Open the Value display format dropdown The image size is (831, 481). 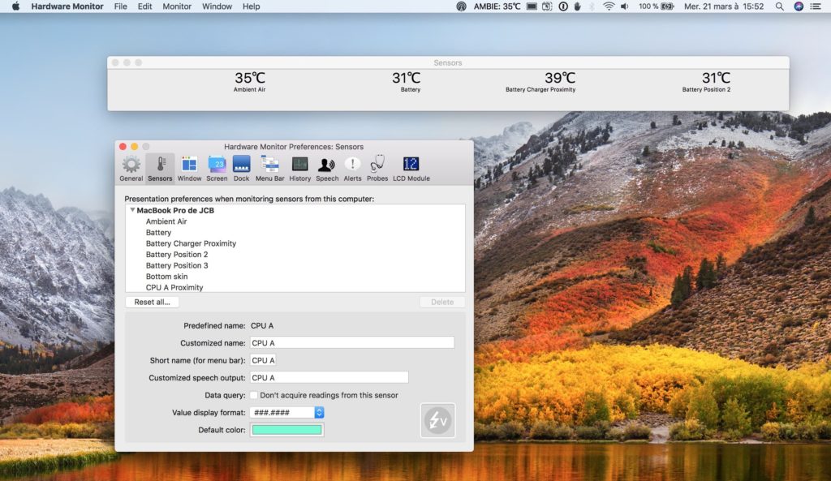coord(286,413)
